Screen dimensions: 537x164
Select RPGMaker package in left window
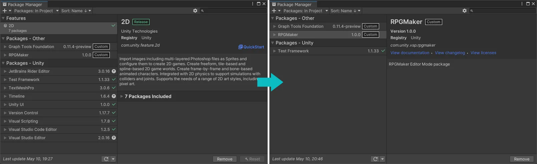(59, 55)
